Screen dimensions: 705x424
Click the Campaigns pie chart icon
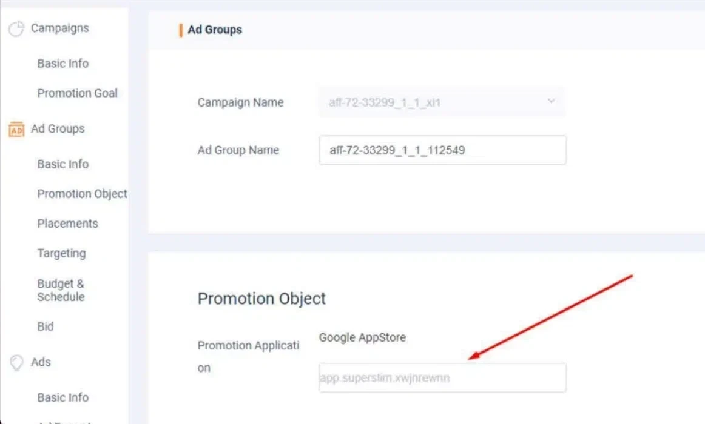16,28
